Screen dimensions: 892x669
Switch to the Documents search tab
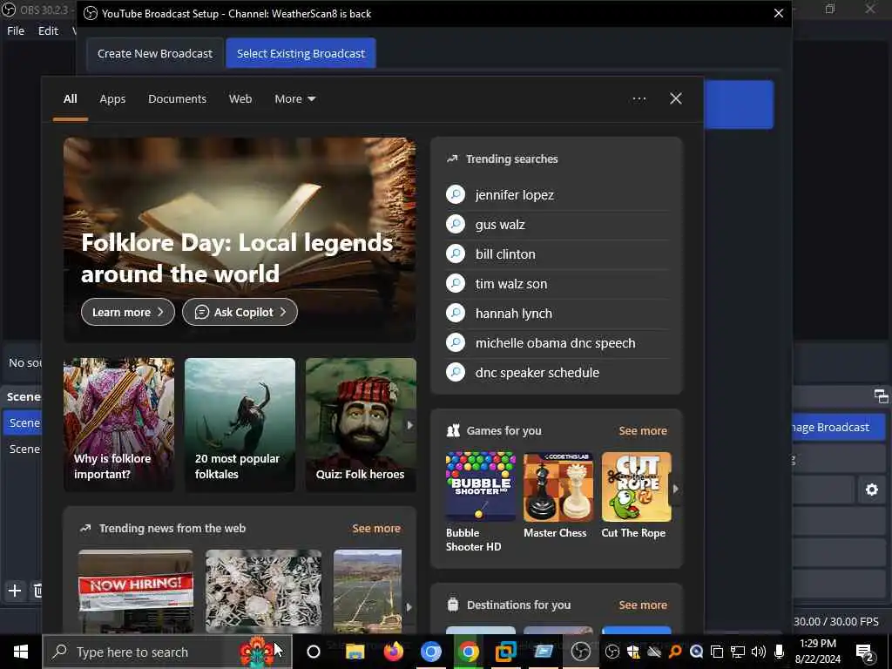[x=177, y=99]
